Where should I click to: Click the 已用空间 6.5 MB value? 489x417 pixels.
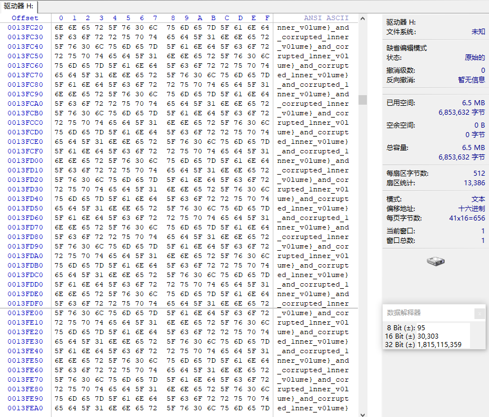[x=473, y=103]
